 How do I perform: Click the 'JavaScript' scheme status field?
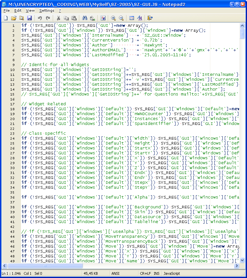[x=172, y=273]
